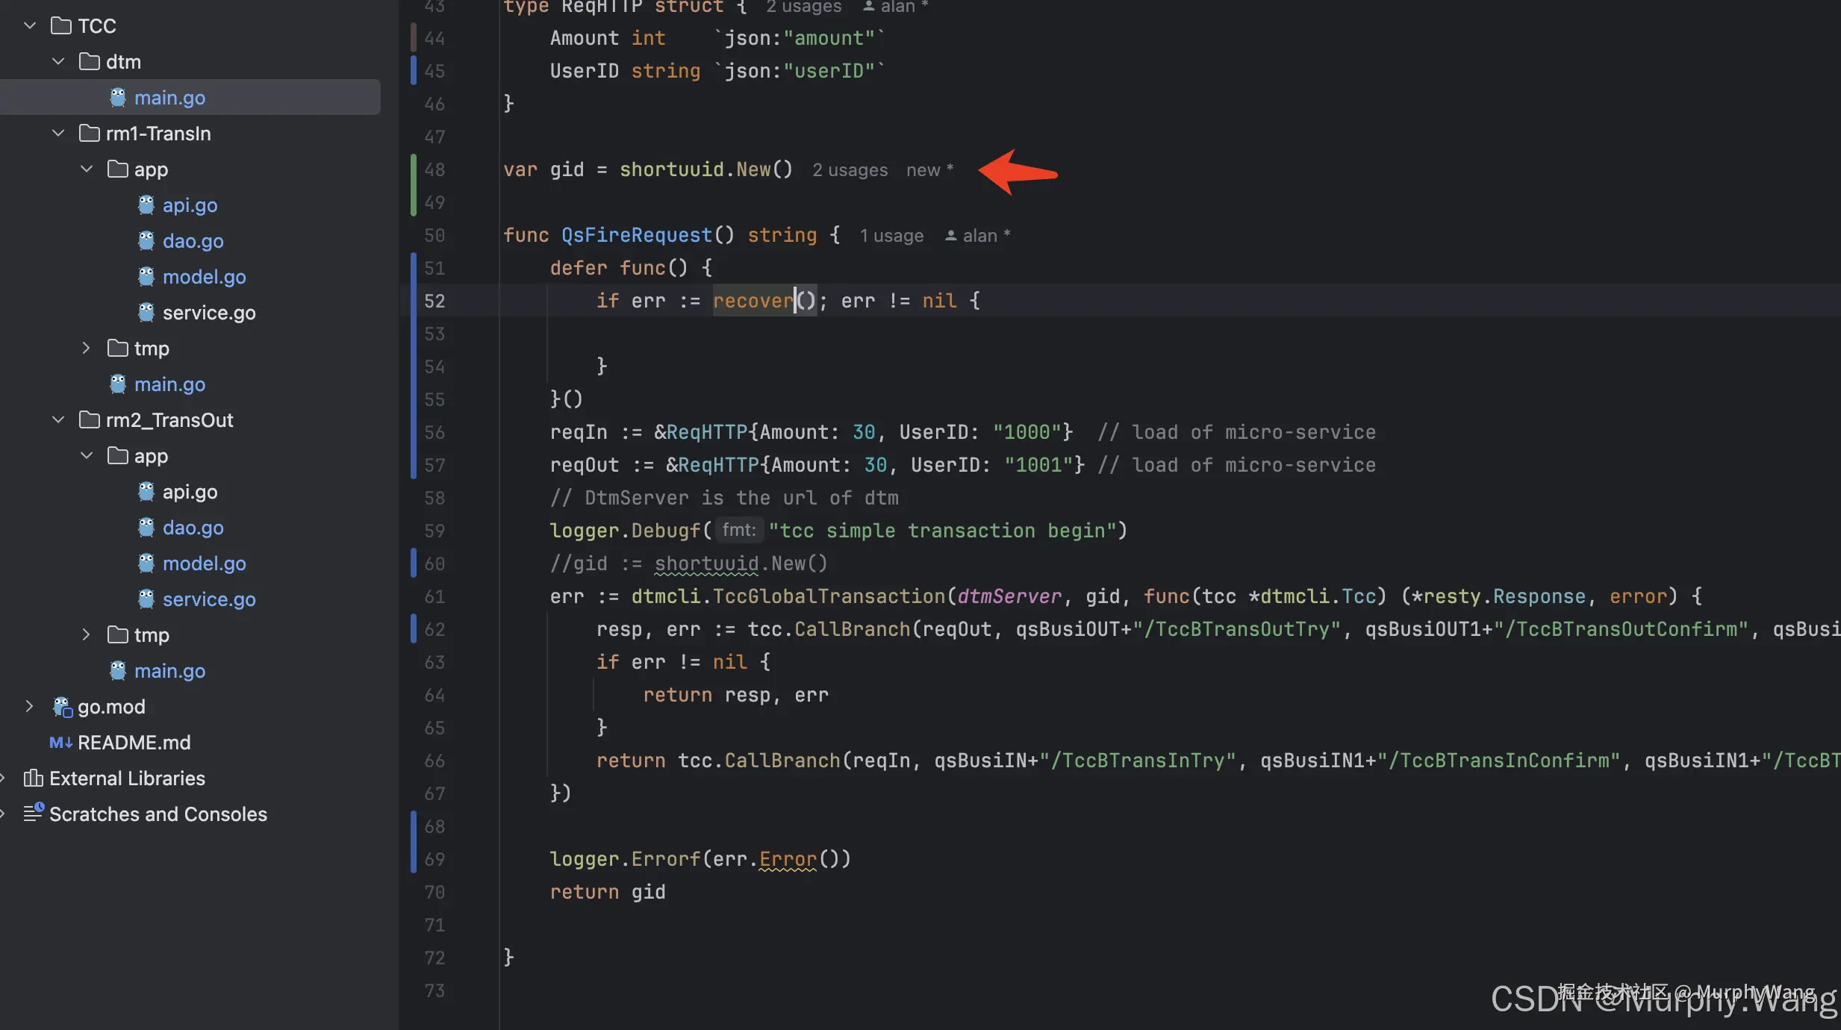Click the rm2_TransOut folder icon

(90, 420)
